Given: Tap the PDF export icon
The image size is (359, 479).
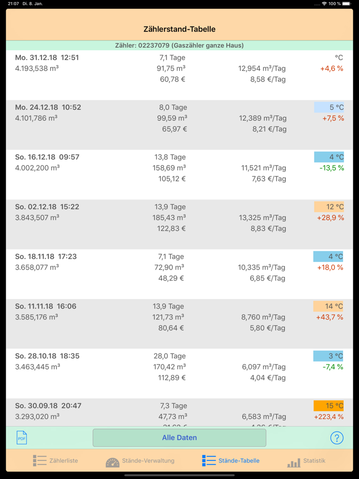Looking at the screenshot, I should point(22,437).
